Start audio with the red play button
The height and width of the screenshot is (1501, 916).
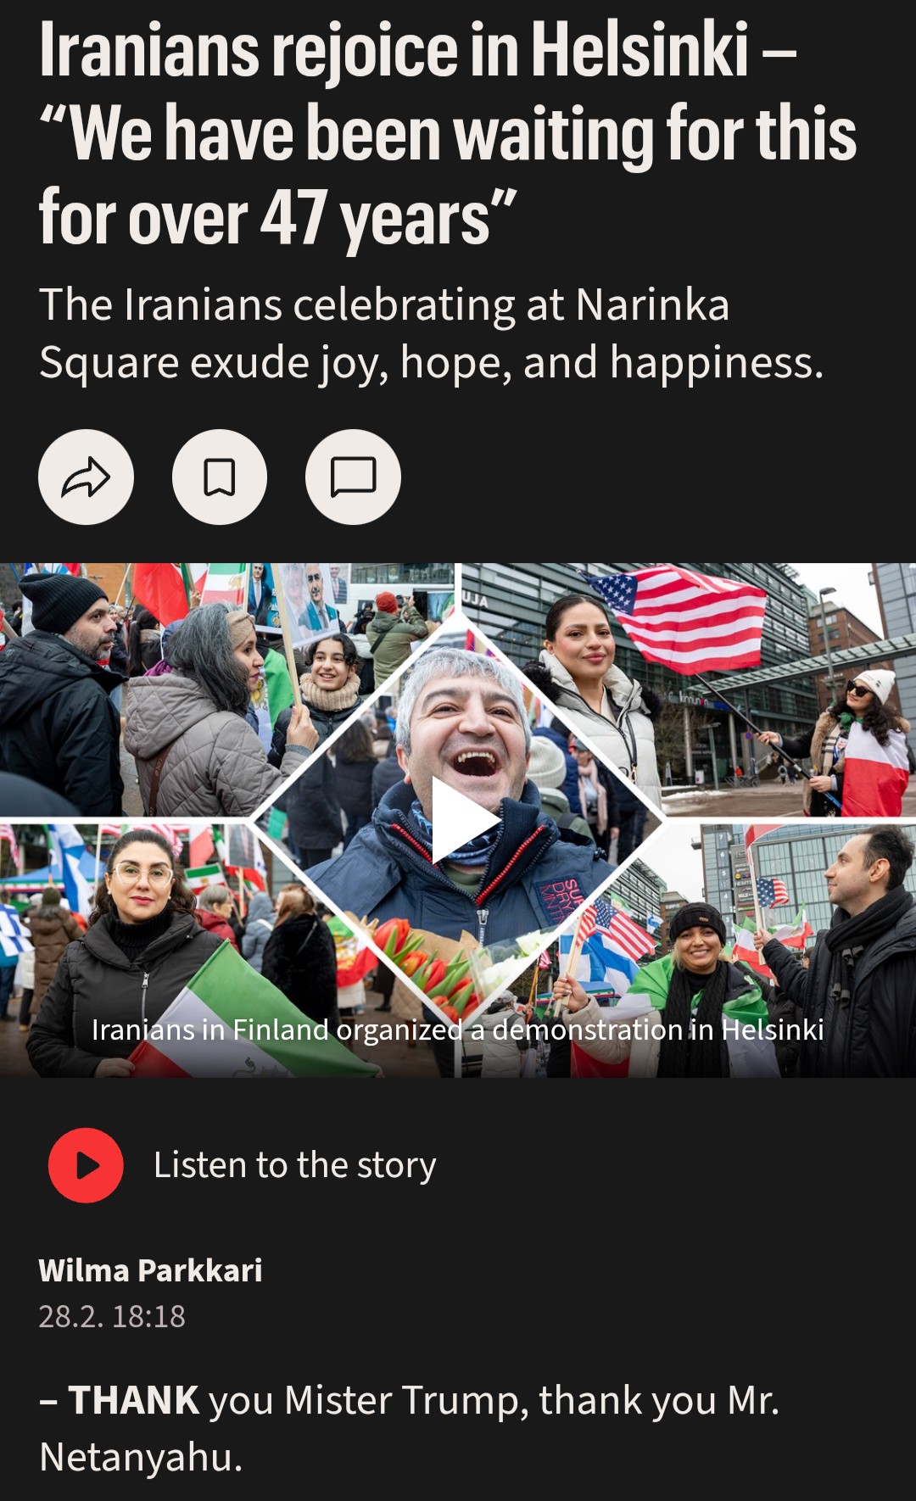(86, 1165)
